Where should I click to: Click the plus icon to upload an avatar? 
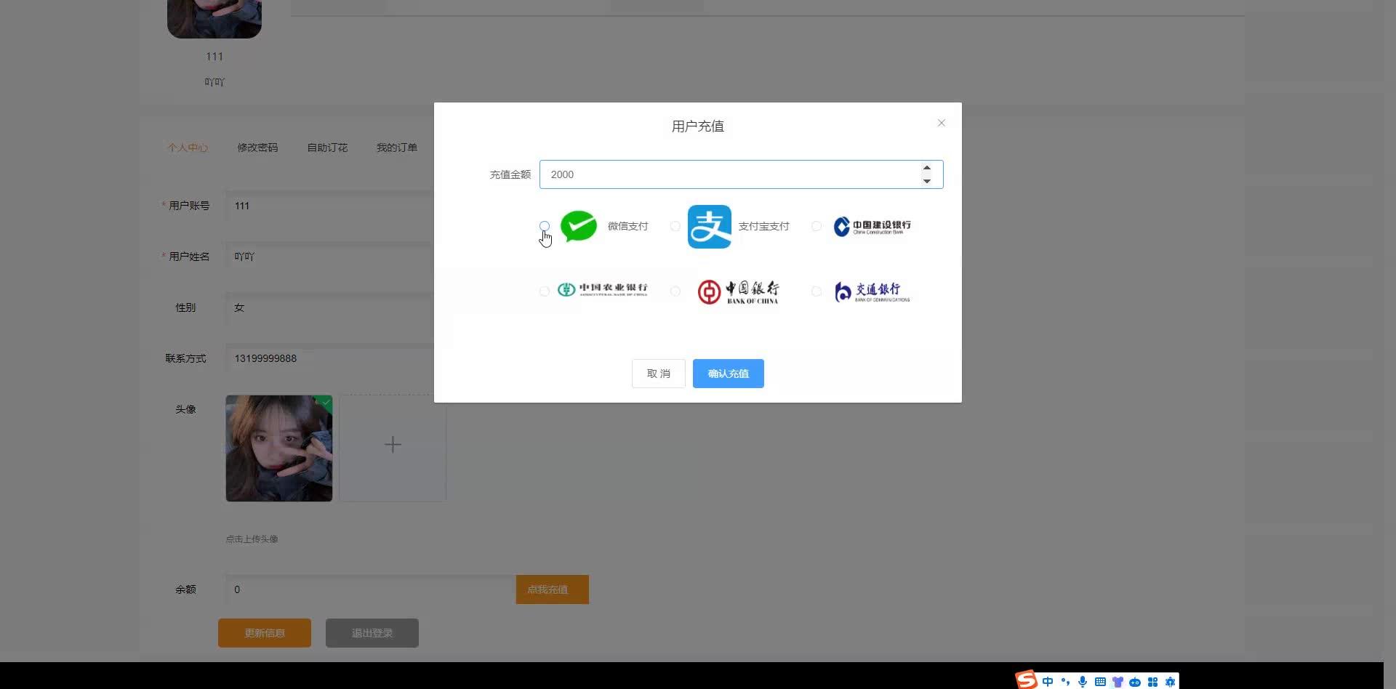click(393, 445)
